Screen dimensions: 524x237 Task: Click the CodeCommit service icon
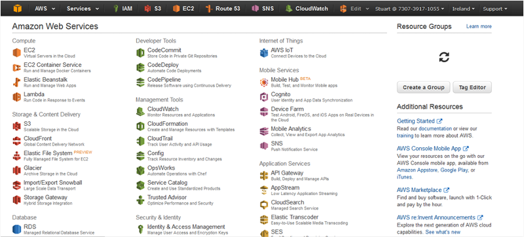pyautogui.click(x=140, y=53)
